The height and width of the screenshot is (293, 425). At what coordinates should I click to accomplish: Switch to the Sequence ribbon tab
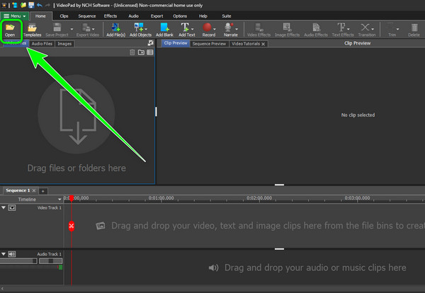87,16
